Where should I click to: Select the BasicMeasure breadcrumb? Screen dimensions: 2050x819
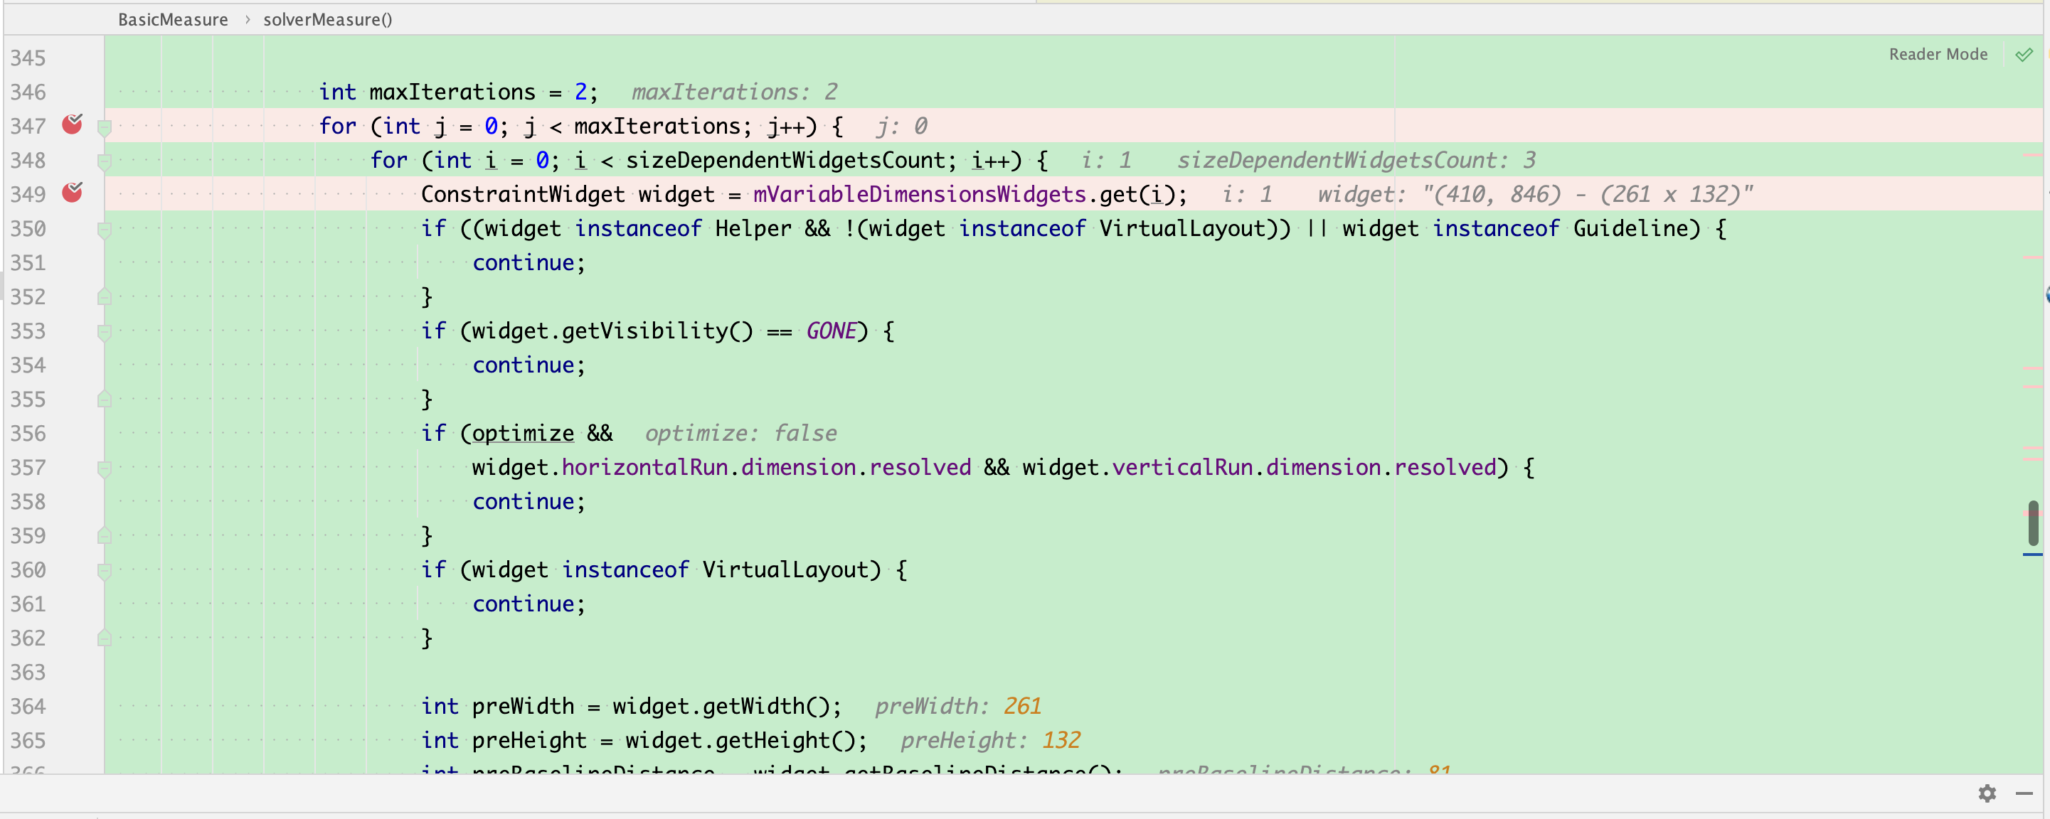tap(173, 19)
